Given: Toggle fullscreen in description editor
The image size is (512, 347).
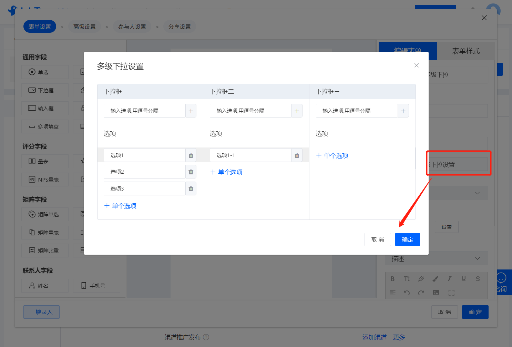Looking at the screenshot, I should [451, 293].
